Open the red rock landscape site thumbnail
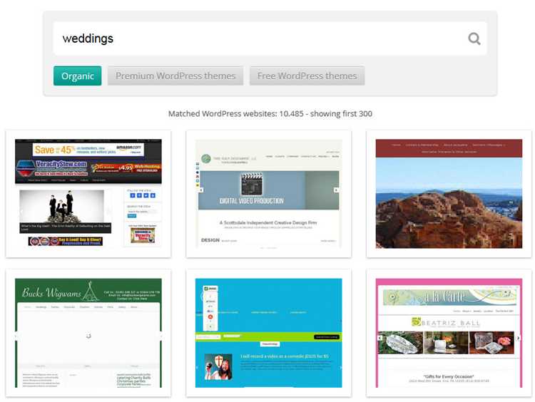535x402 pixels. click(x=449, y=194)
